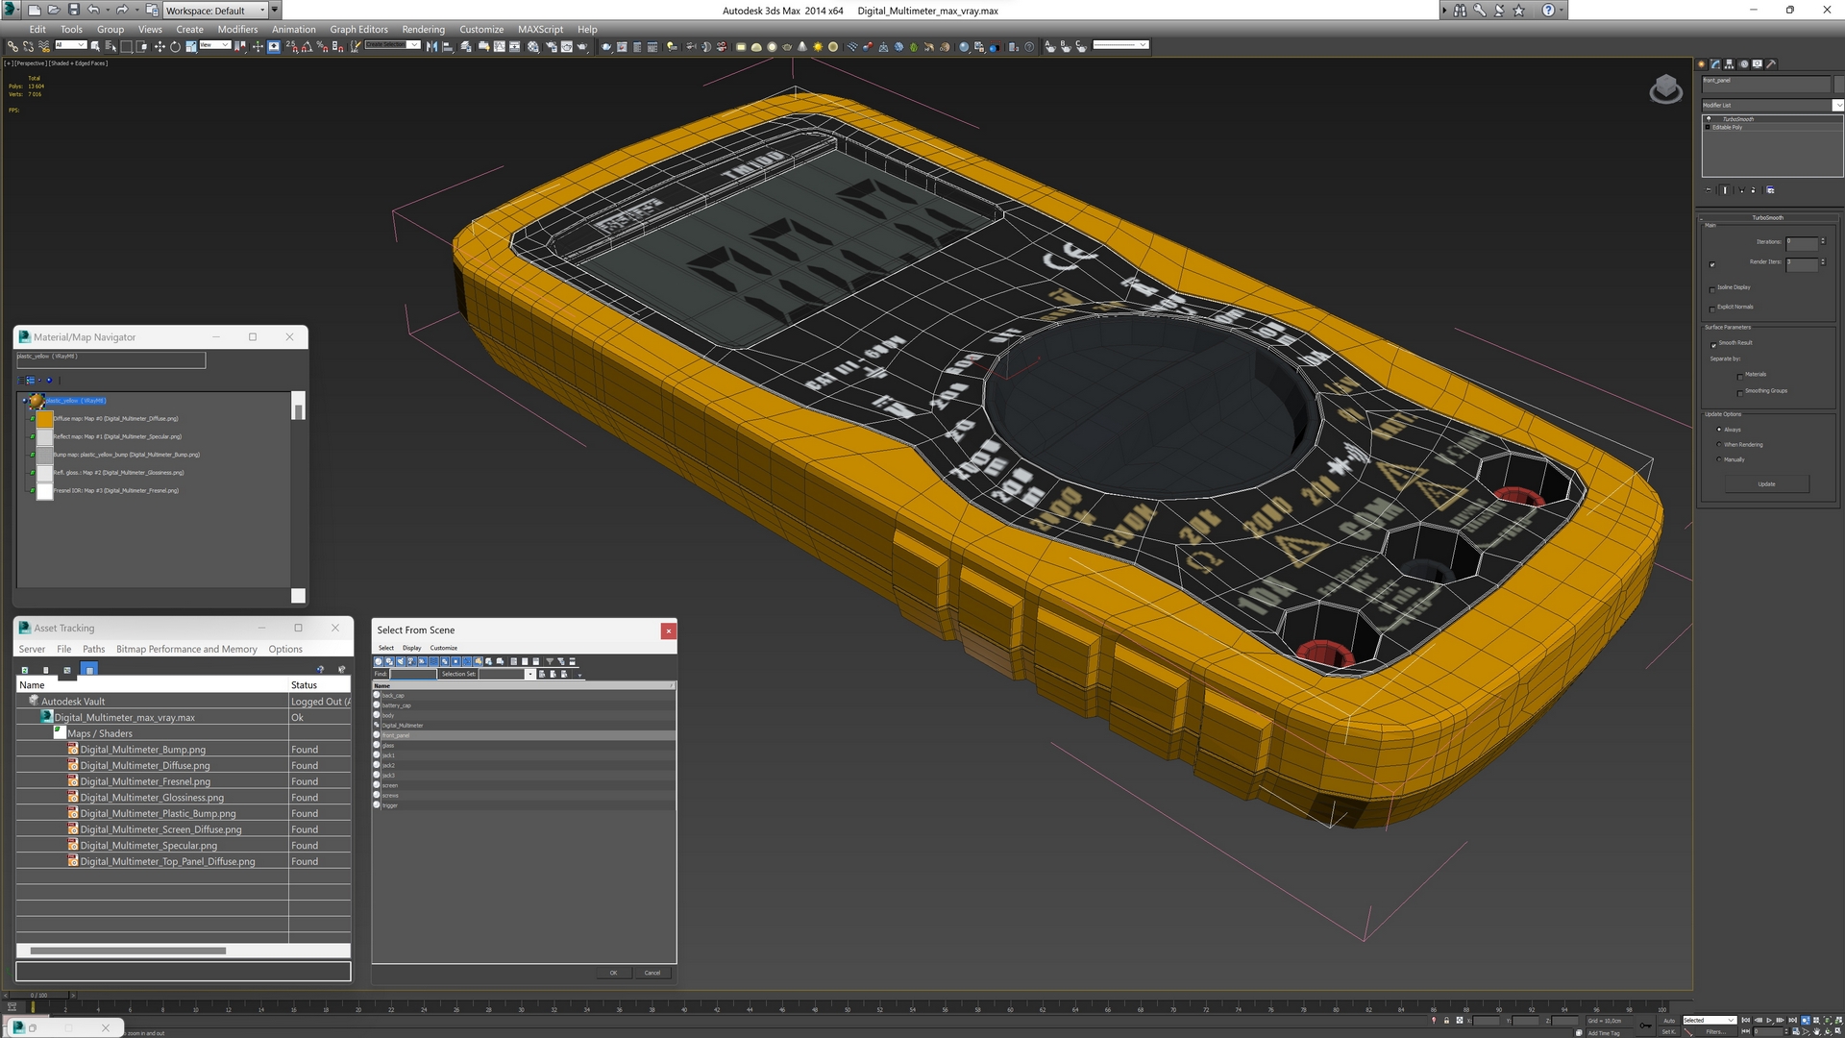This screenshot has height=1038, width=1845.
Task: Click the Mirror tool icon in main toolbar
Action: tap(431, 46)
